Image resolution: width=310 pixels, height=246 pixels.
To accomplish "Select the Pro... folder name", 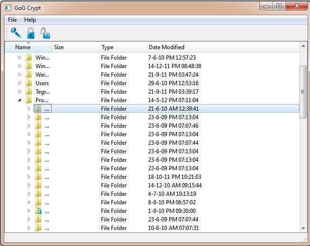I will click(42, 100).
